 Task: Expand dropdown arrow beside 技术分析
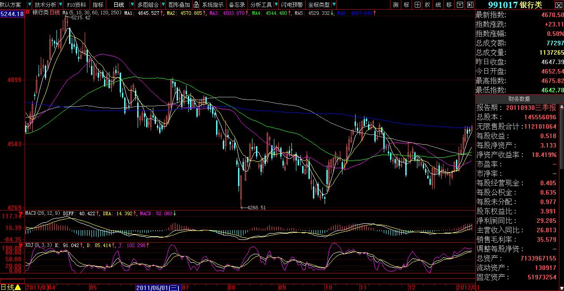click(60, 4)
